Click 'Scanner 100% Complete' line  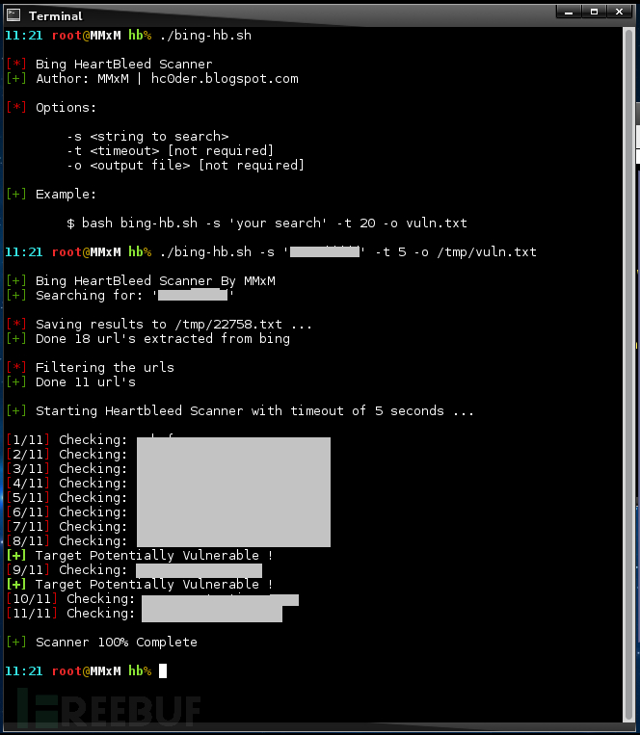pos(102,643)
